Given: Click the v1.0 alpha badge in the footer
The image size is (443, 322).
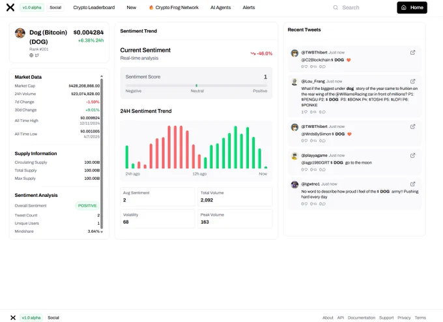Looking at the screenshot, I should pyautogui.click(x=31, y=317).
